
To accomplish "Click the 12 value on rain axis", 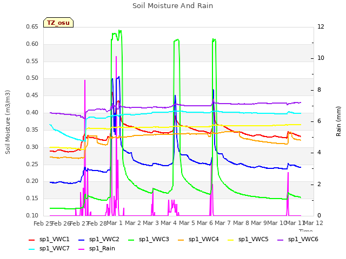I will (x=321, y=26).
